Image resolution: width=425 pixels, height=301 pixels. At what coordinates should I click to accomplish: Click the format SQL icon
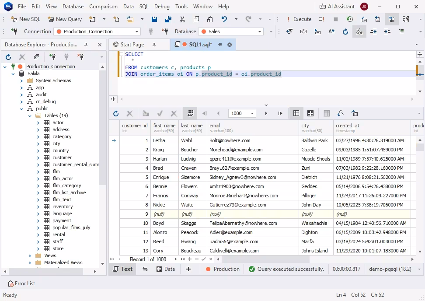point(289,31)
